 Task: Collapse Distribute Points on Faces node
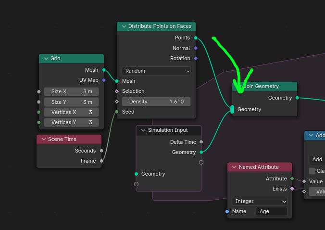[124, 26]
